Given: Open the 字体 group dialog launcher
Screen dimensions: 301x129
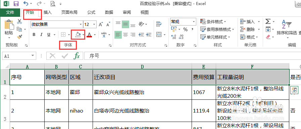Looking at the screenshot, I should pos(110,45).
